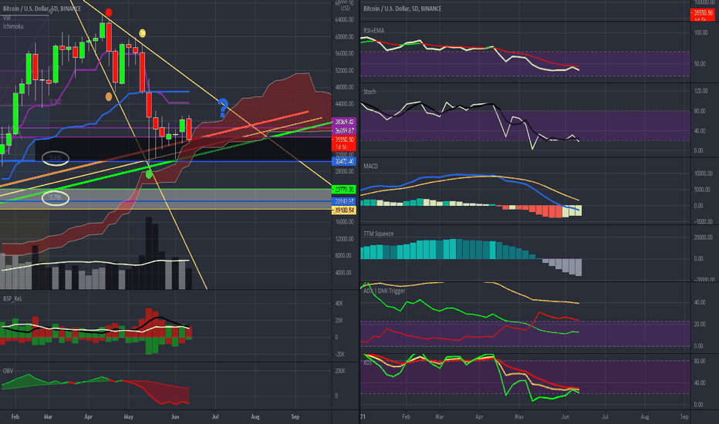
Task: Select the red ellipse marker above the April peak
Action: [x=109, y=12]
